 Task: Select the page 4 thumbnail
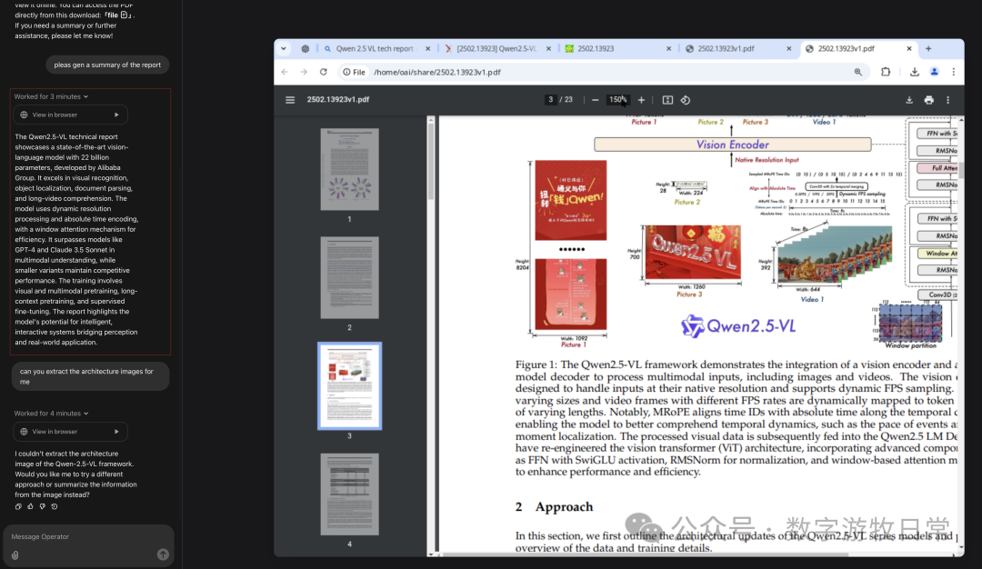pos(349,494)
